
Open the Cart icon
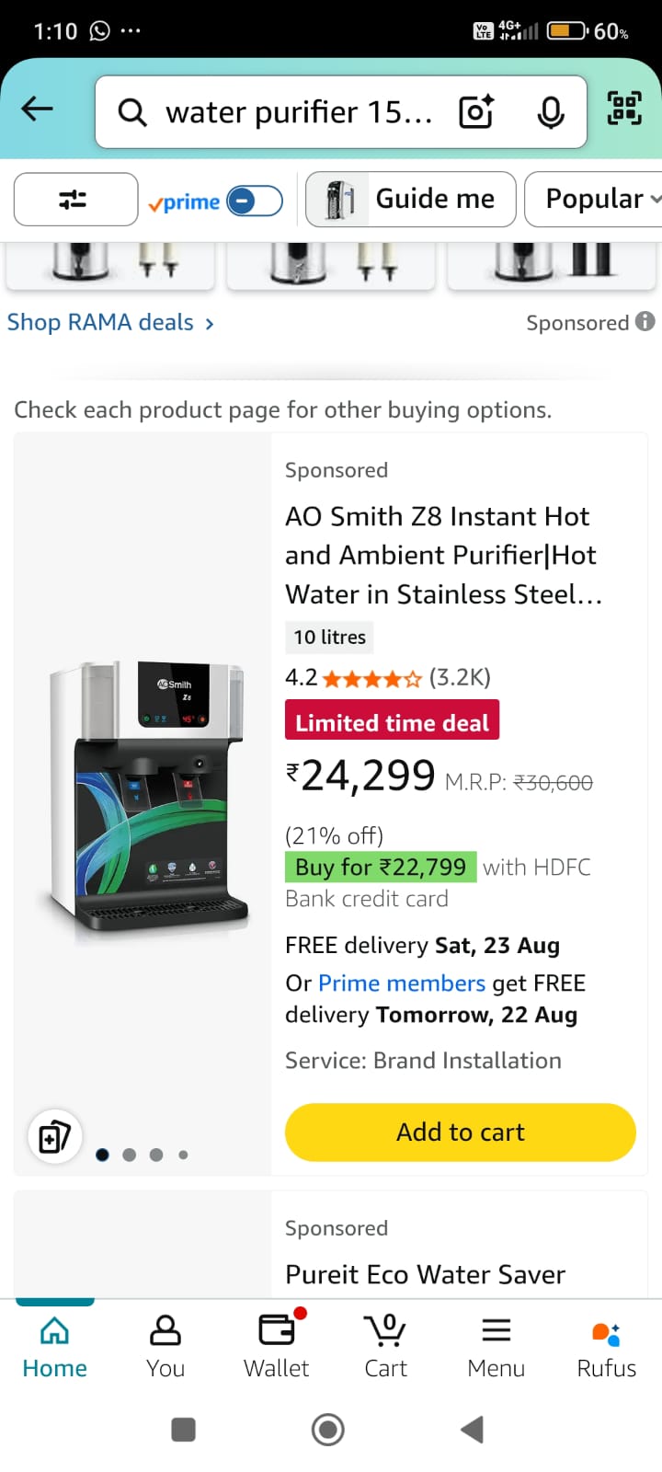coord(386,1345)
